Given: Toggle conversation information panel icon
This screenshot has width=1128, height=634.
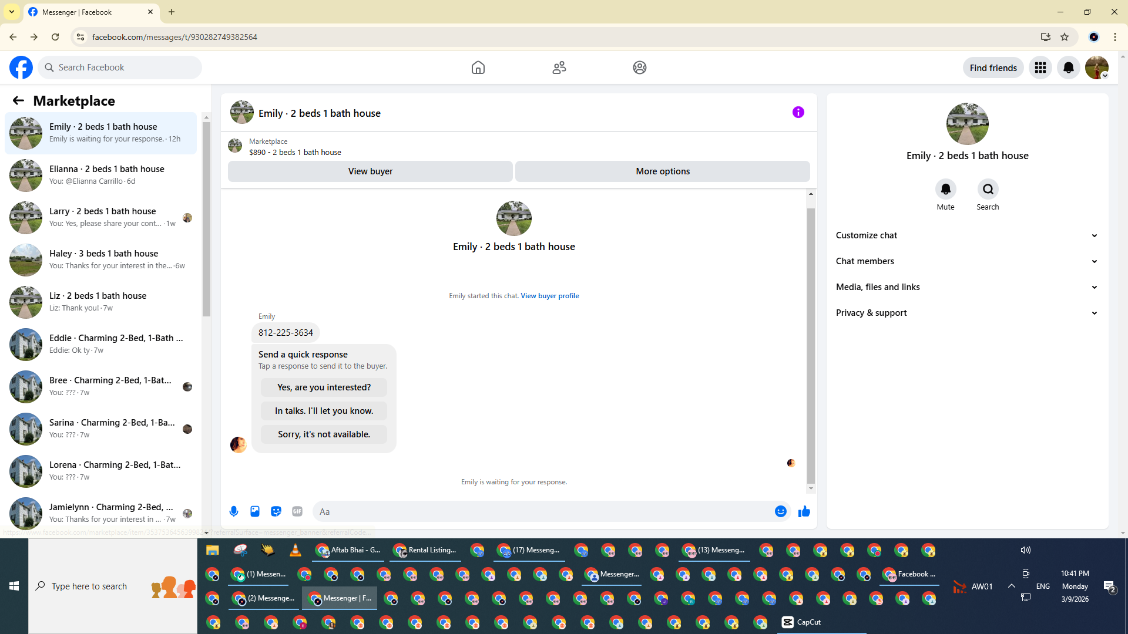Looking at the screenshot, I should 798,112.
